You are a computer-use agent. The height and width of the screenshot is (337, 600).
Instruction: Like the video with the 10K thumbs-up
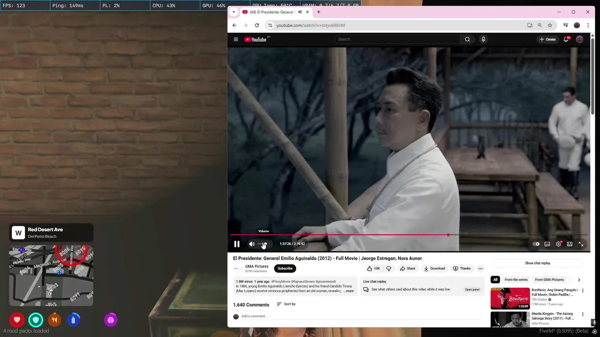pyautogui.click(x=374, y=269)
